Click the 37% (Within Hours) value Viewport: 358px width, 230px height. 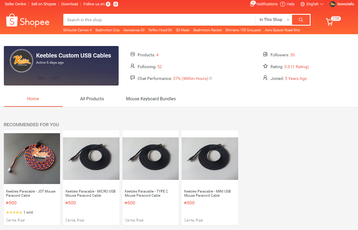[190, 78]
